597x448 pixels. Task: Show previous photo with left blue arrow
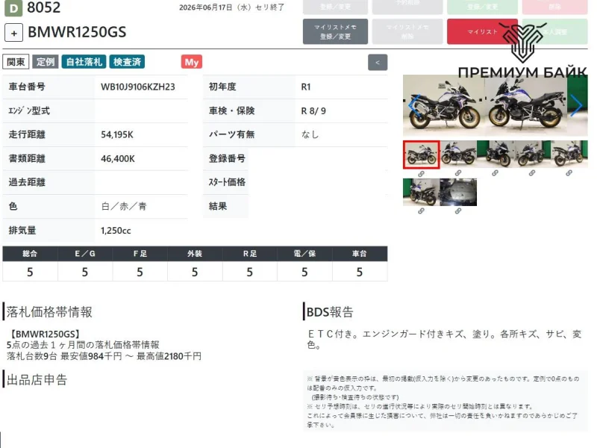tap(414, 105)
